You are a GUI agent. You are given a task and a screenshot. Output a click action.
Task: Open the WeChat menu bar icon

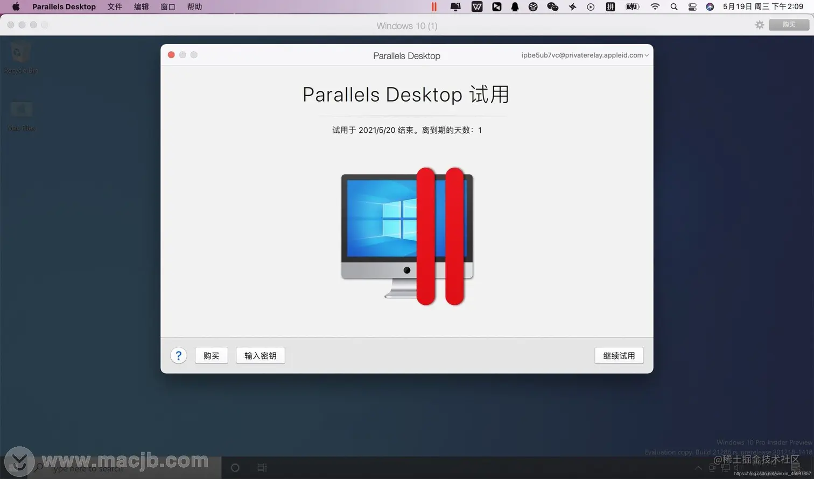click(552, 7)
